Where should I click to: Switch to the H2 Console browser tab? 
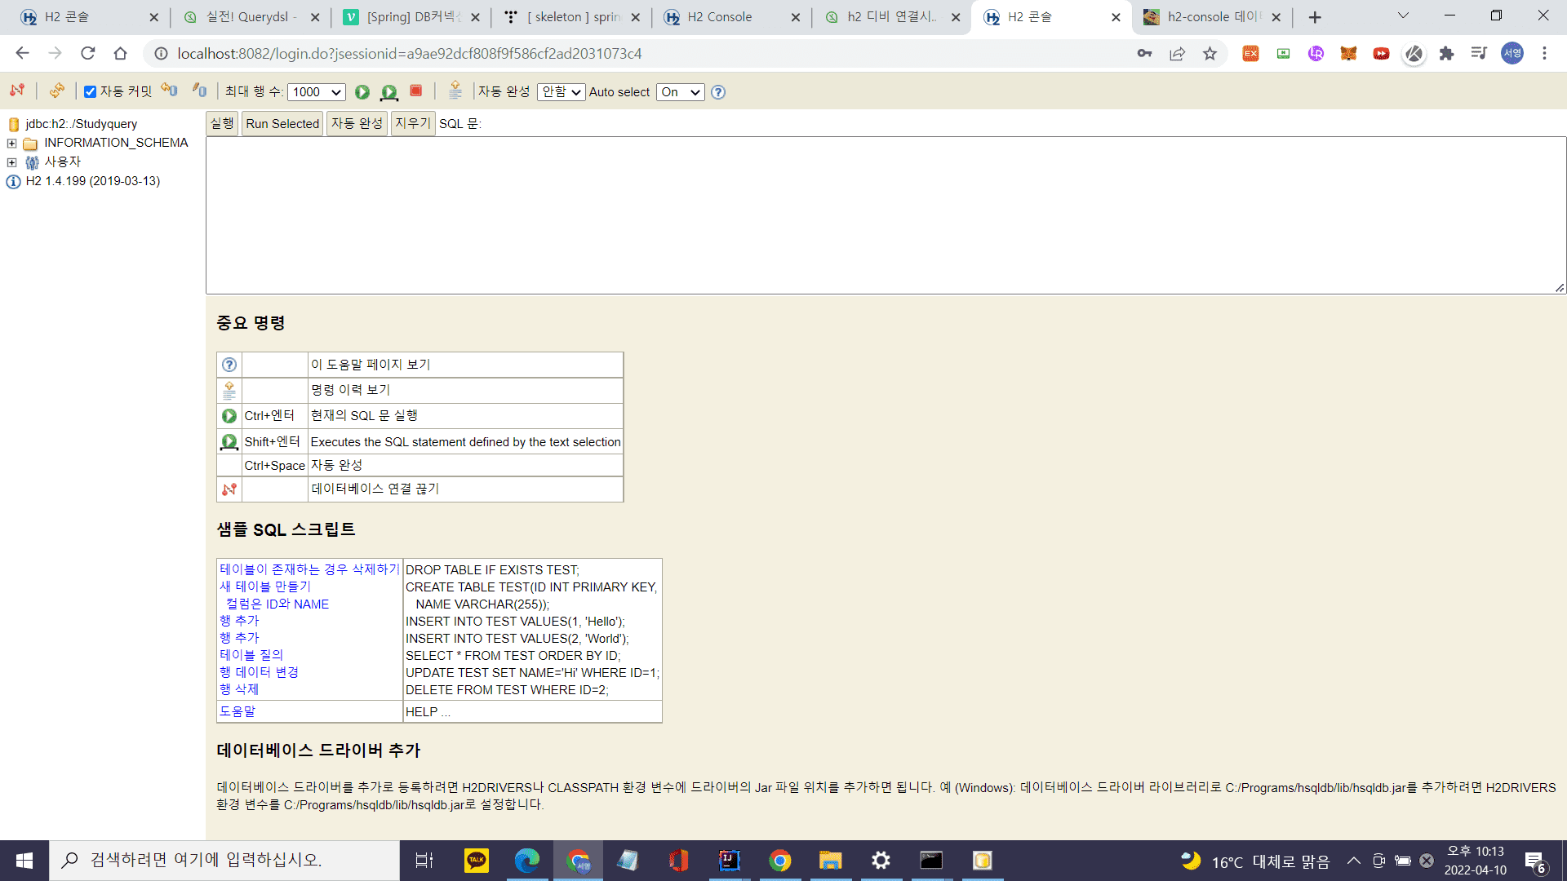coord(719,17)
